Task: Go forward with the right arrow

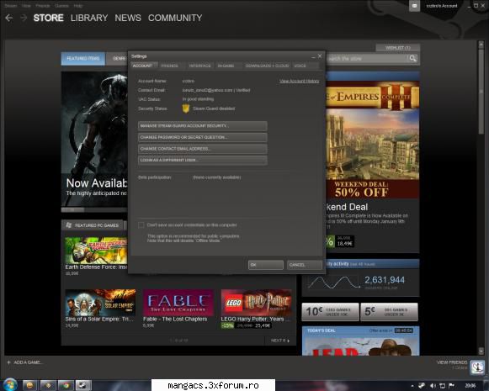Action: pyautogui.click(x=24, y=18)
